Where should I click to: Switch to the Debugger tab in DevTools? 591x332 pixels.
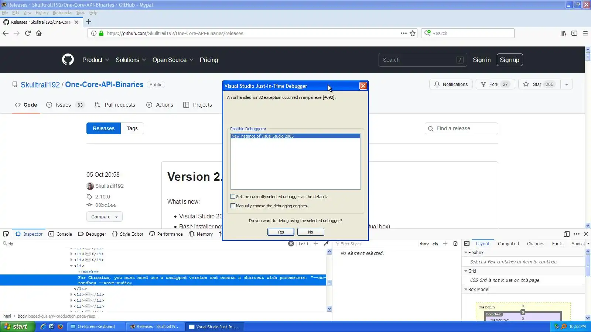[92, 234]
